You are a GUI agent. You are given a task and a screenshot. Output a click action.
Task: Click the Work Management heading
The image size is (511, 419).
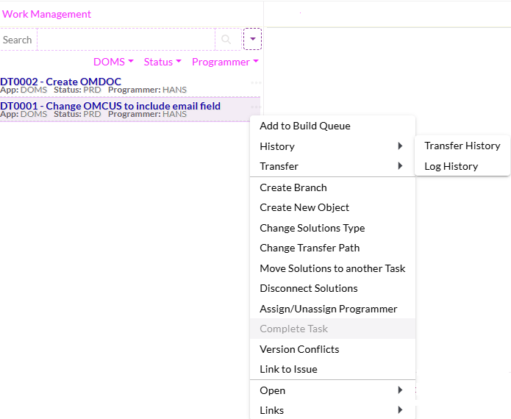[47, 14]
